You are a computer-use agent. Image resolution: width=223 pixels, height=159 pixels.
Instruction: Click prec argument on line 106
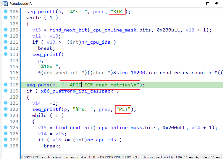pos(98,12)
